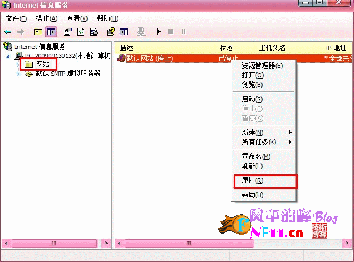Click right pane horizontal scrollbar thumb
Image resolution: width=354 pixels, height=262 pixels.
189,243
